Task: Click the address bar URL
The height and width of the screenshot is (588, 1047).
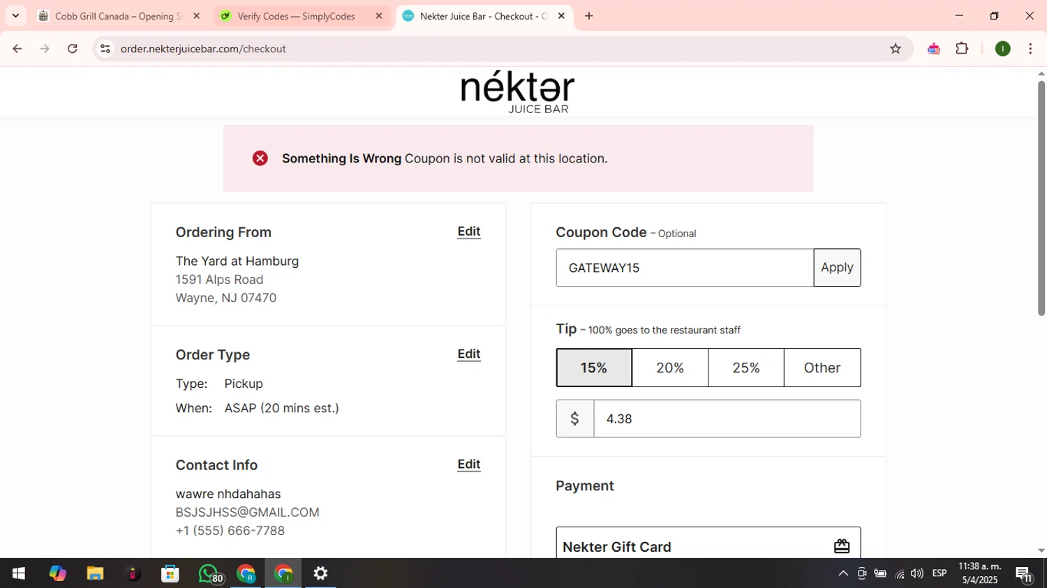Action: (203, 49)
